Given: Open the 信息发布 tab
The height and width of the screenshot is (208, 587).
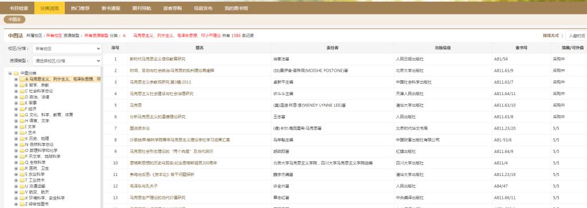Looking at the screenshot, I should click(x=204, y=8).
